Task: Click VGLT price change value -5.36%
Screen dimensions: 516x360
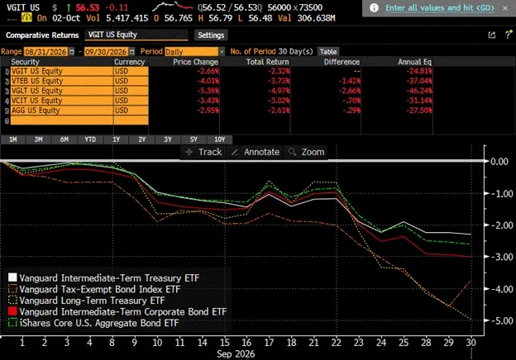Action: 208,91
